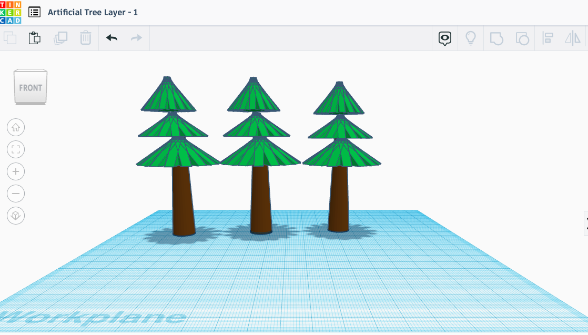
Task: Open the designs list icon
Action: tap(35, 12)
